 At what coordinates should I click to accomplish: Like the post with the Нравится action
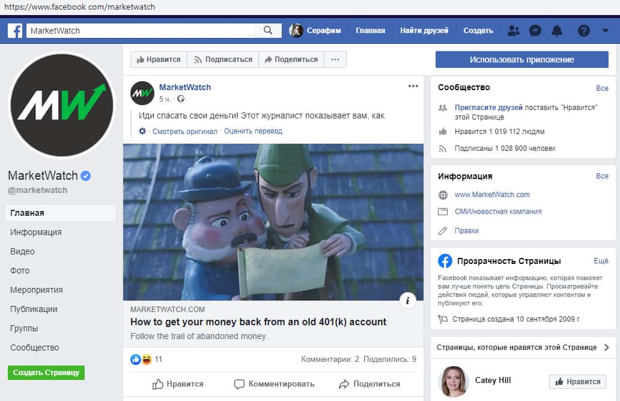coord(178,384)
